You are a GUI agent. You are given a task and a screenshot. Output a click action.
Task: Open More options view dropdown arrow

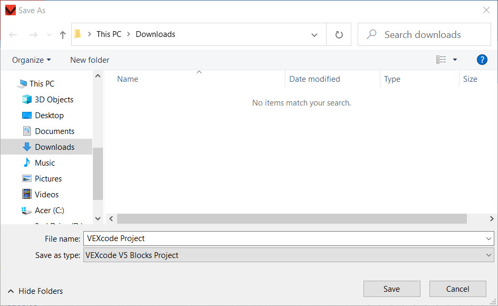coord(455,60)
